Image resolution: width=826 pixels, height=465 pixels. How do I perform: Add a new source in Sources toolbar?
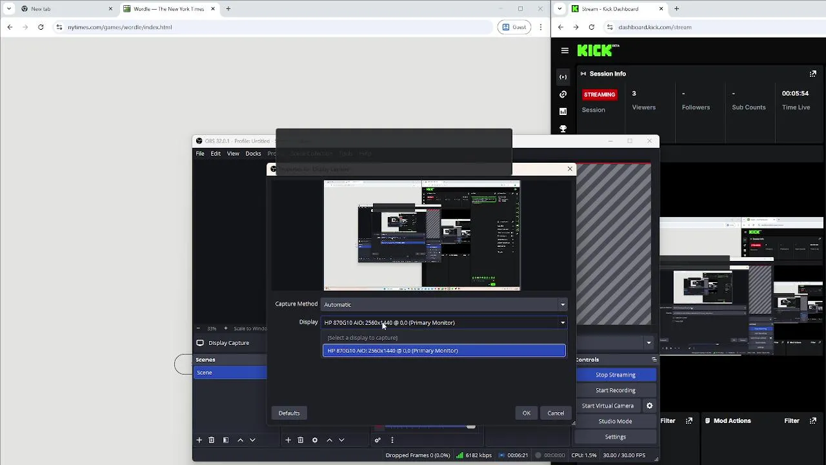tap(288, 440)
